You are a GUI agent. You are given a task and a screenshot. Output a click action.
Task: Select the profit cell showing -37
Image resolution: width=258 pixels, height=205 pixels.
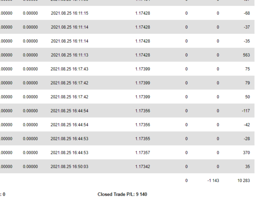pos(247,27)
